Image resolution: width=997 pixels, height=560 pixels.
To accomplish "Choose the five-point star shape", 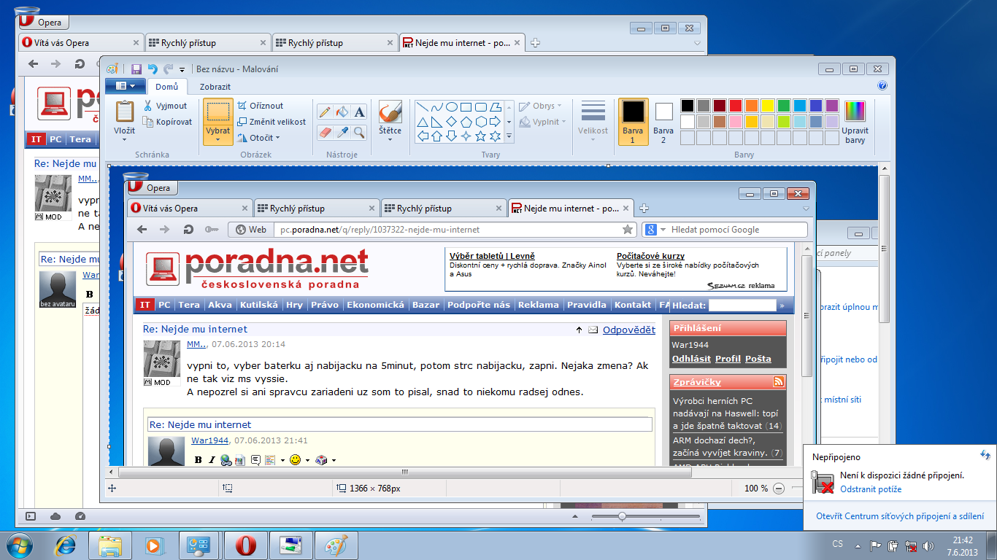I will (x=481, y=136).
